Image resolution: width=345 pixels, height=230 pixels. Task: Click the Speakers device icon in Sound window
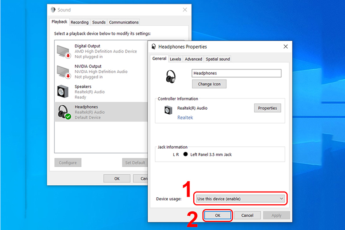[63, 92]
